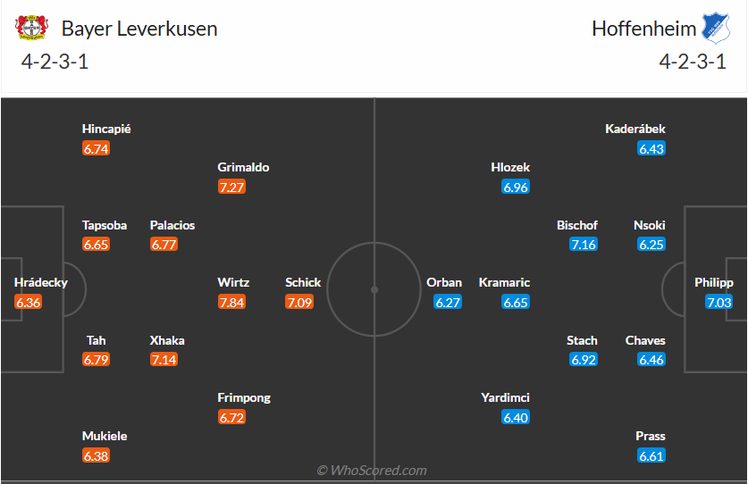Click Schick's 7.09 rating badge
Viewport: 748px width, 484px height.
[x=299, y=302]
